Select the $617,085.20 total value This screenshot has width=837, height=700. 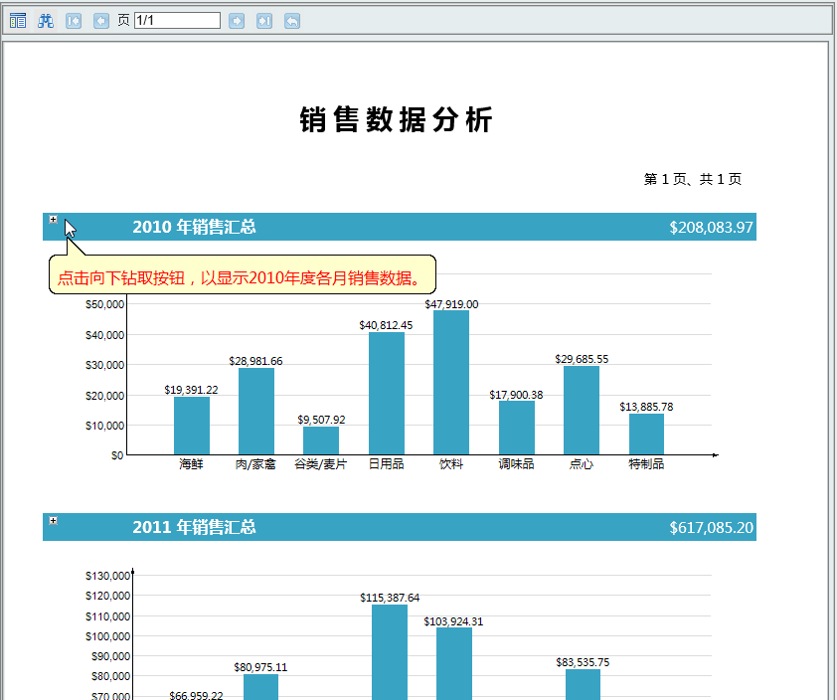click(711, 528)
